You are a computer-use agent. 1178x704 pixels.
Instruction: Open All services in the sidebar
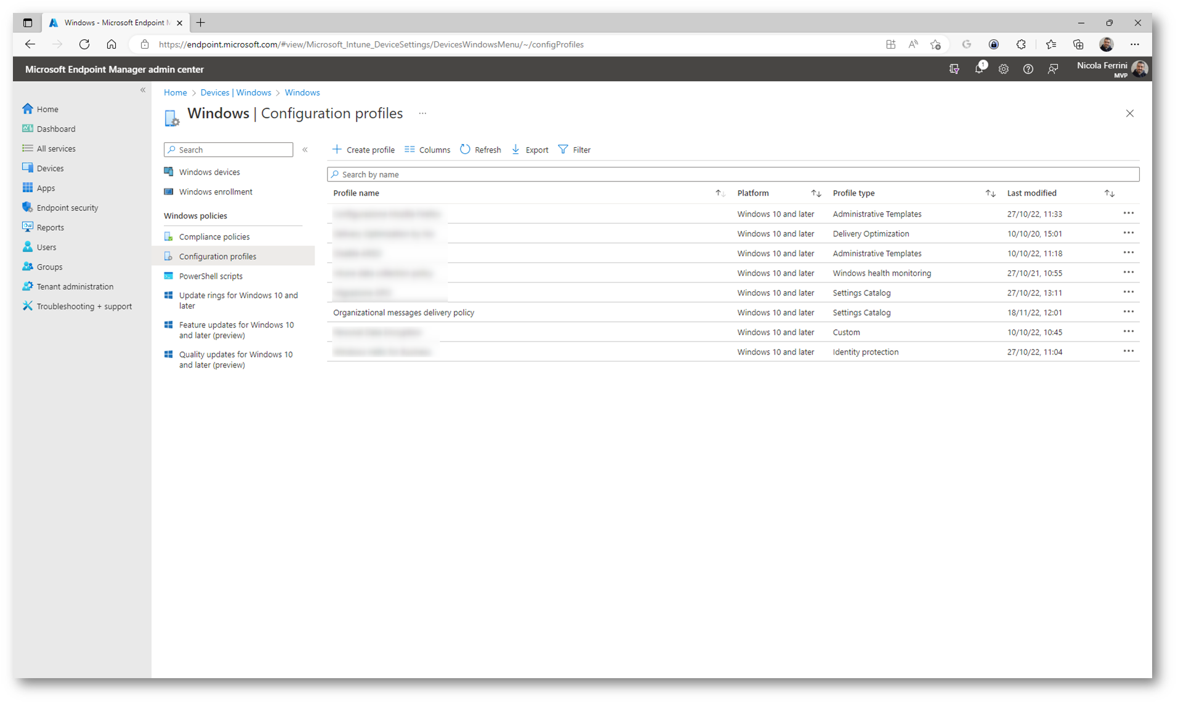click(x=49, y=148)
